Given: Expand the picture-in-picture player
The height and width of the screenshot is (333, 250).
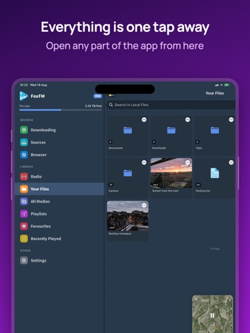Looking at the screenshot, I should point(229,299).
